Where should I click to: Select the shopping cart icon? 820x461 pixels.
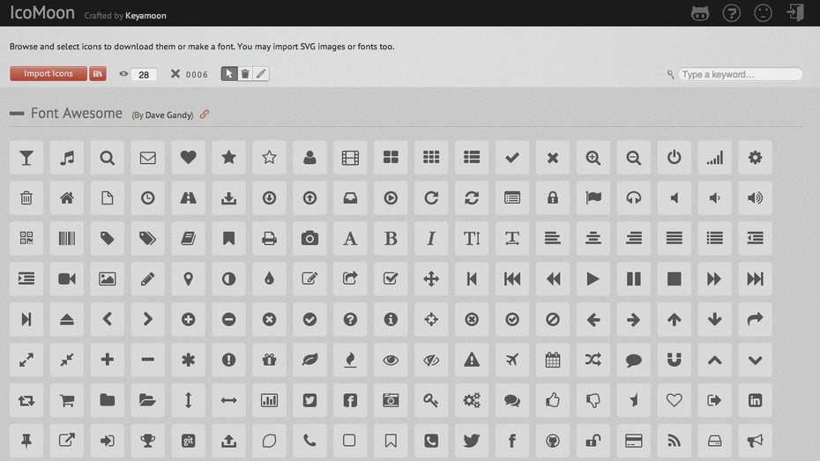tap(67, 400)
